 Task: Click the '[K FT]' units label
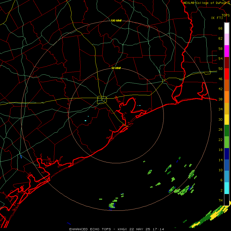217,18
